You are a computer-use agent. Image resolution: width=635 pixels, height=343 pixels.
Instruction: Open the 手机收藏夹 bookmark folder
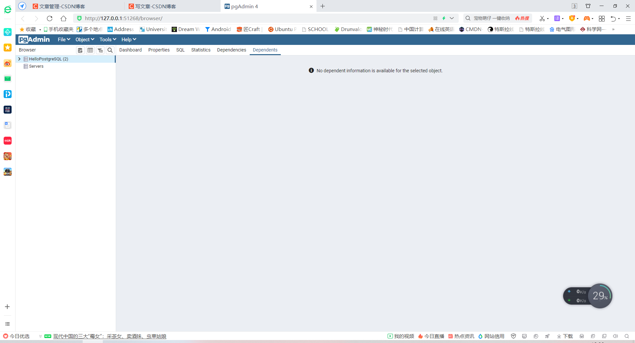coord(58,29)
